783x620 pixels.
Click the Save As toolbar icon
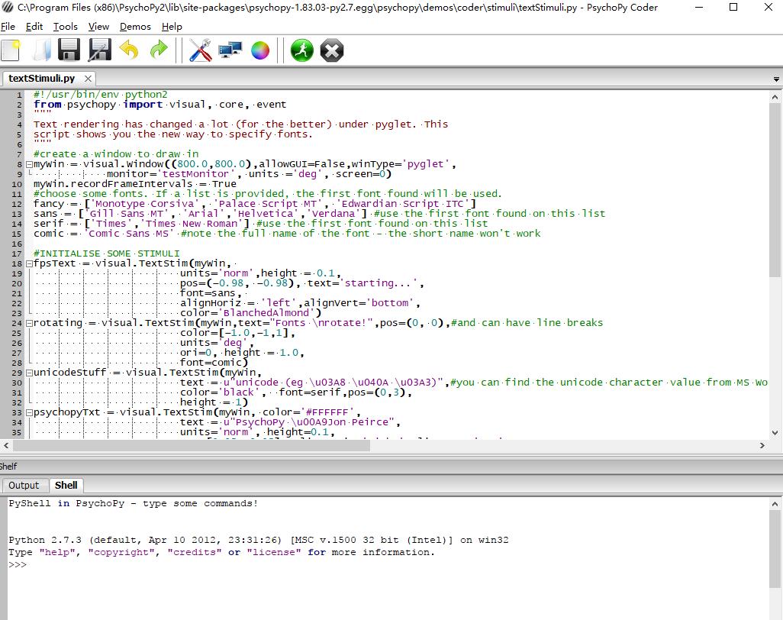click(x=100, y=50)
